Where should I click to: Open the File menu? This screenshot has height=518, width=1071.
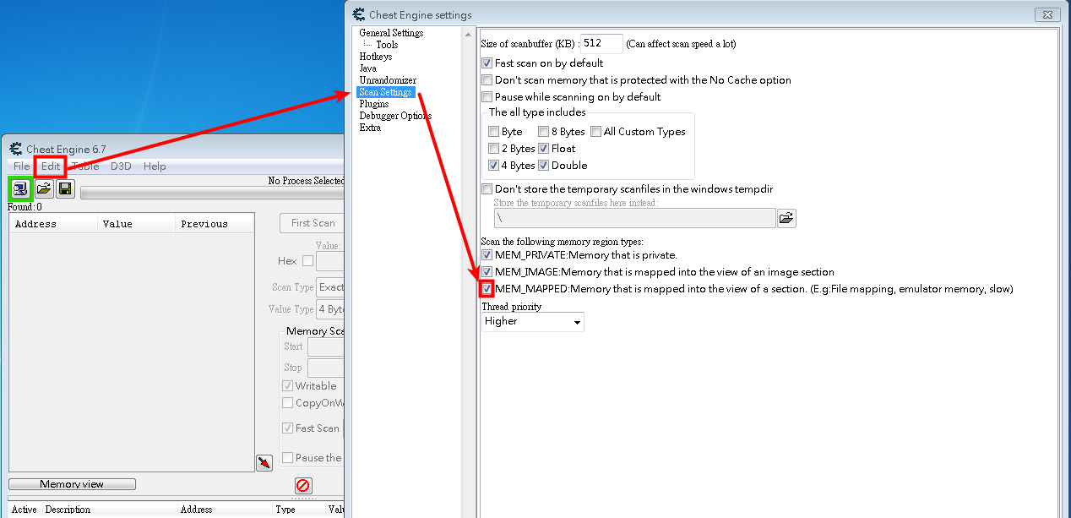21,166
